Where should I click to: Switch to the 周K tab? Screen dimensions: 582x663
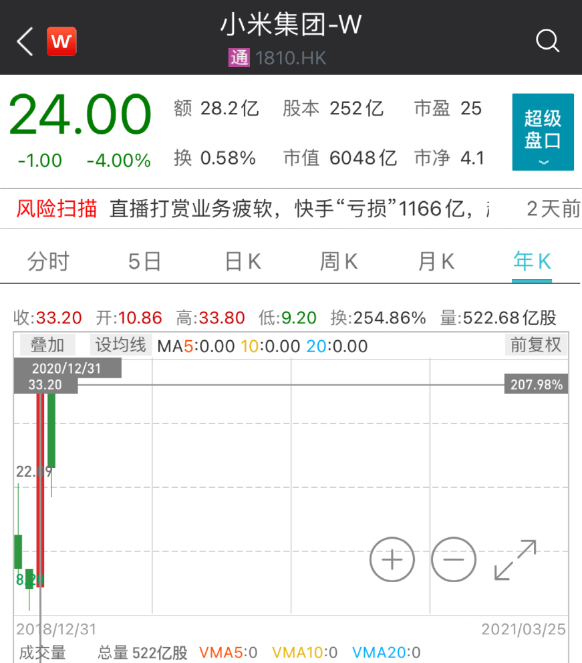coord(339,261)
